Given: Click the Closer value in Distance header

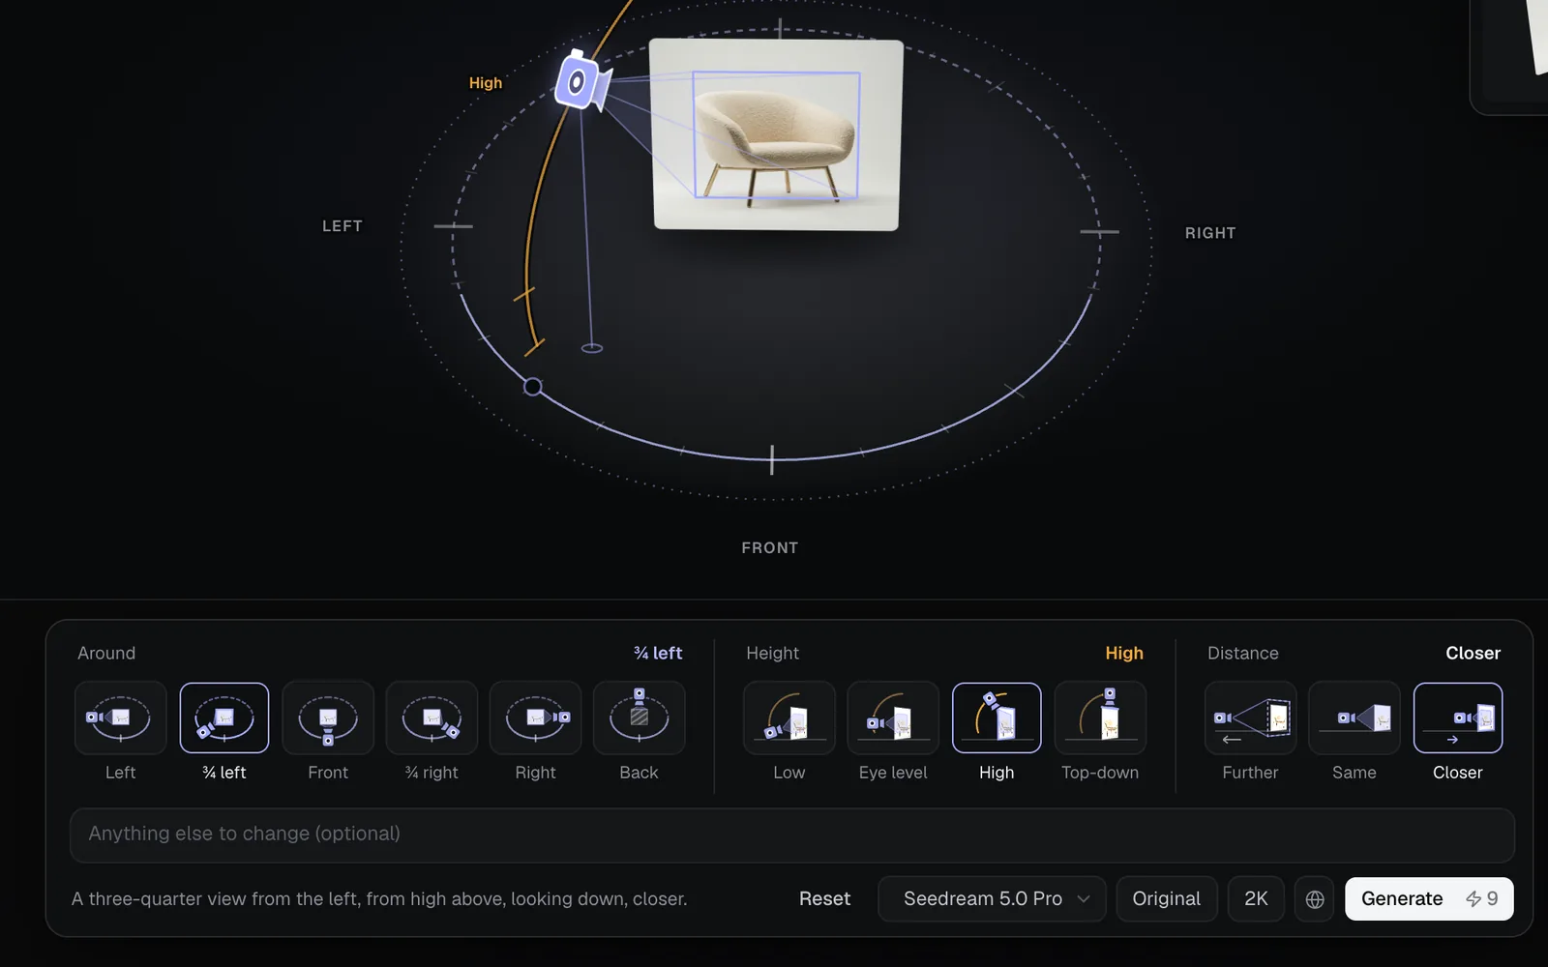Looking at the screenshot, I should [x=1474, y=654].
